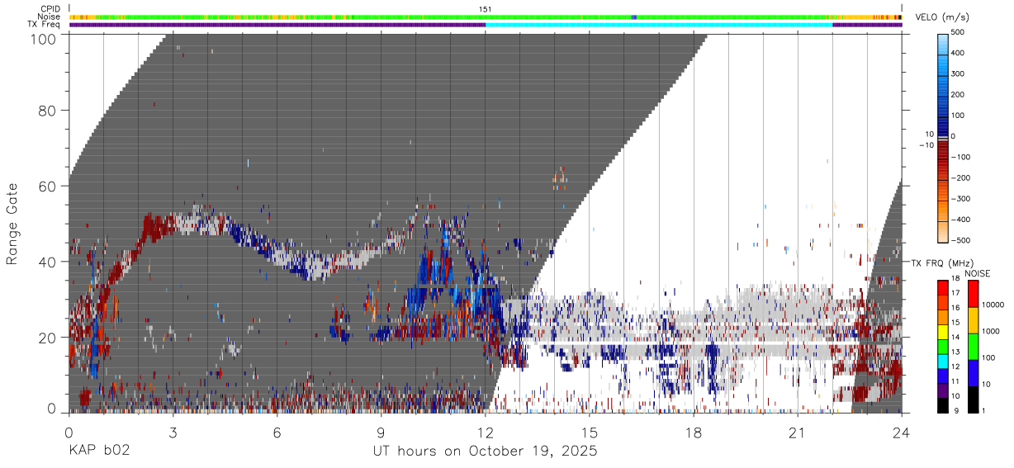Click x-axis tick label '3'
Screen dimensions: 1014x468
coord(173,433)
